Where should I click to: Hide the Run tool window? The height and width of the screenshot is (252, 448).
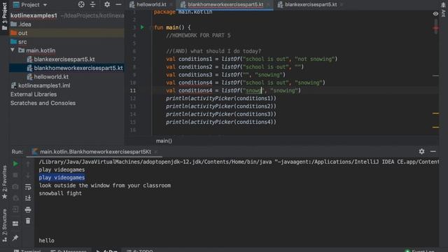[433, 151]
